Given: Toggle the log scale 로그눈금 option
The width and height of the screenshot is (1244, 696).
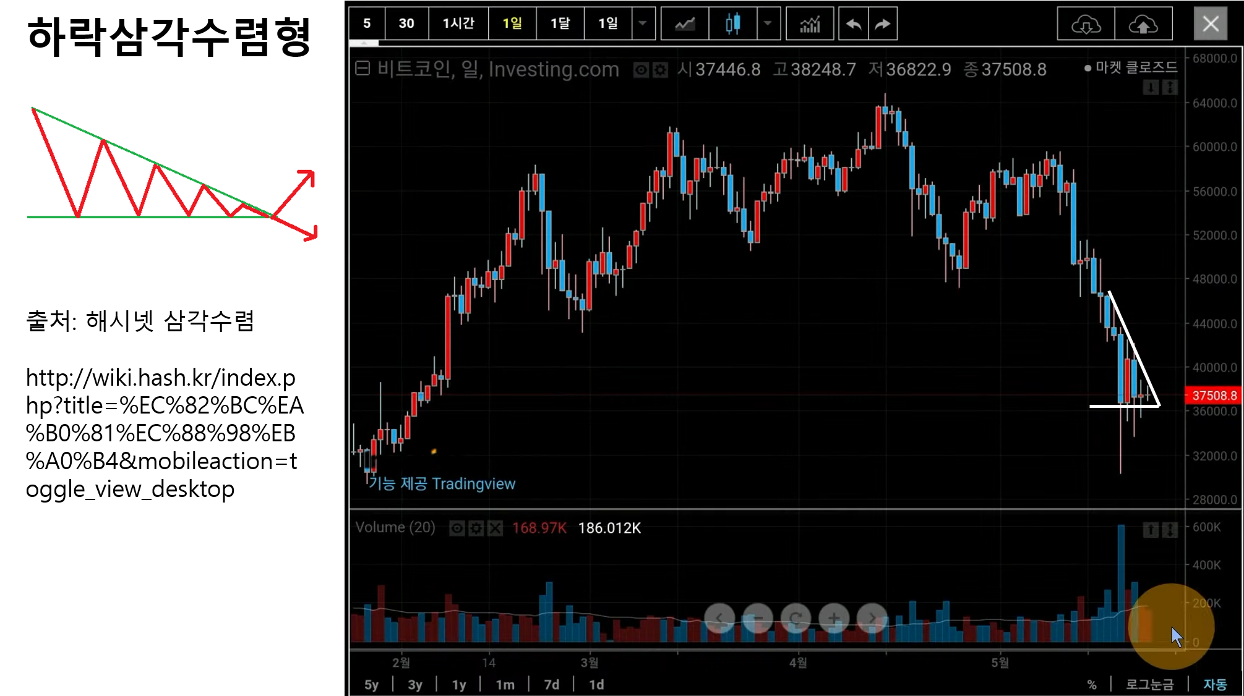Looking at the screenshot, I should coord(1149,684).
